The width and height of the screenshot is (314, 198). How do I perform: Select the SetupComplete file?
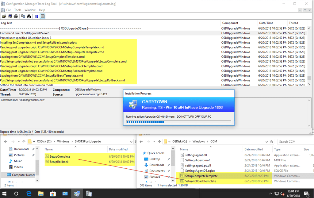[60, 156]
